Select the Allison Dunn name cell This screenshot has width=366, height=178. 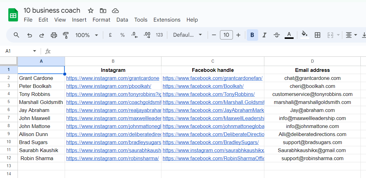point(41,134)
